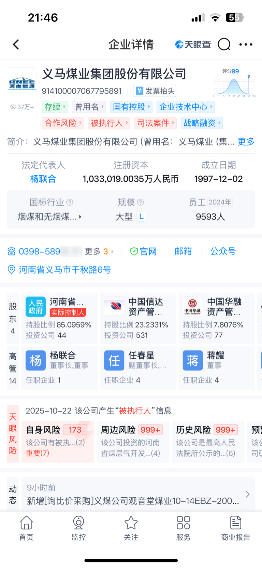This screenshot has height=568, width=262.
Task: Open the 发票抬头 invoice title button
Action: pos(155,91)
